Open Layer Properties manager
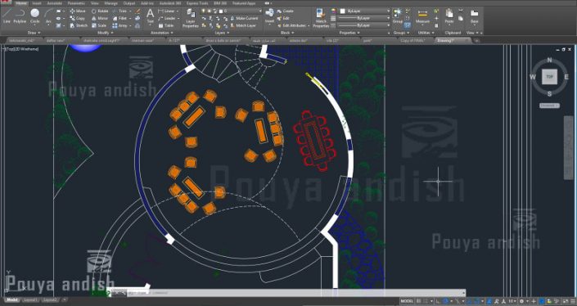This screenshot has width=577, height=306. [x=191, y=19]
